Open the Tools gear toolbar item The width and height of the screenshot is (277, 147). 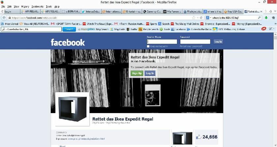[x=165, y=29]
